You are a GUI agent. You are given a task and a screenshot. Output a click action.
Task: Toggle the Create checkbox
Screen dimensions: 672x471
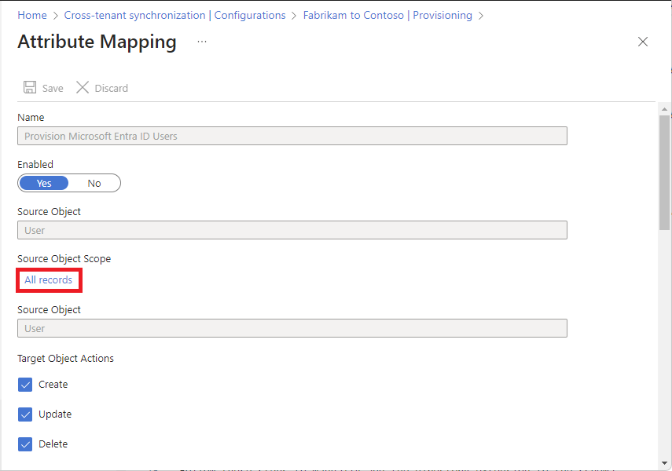tap(25, 385)
